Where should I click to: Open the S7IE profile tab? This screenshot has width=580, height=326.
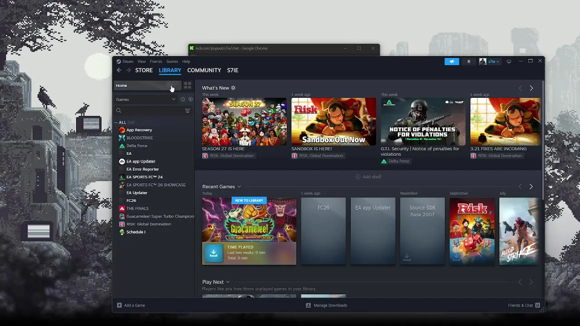pos(232,70)
